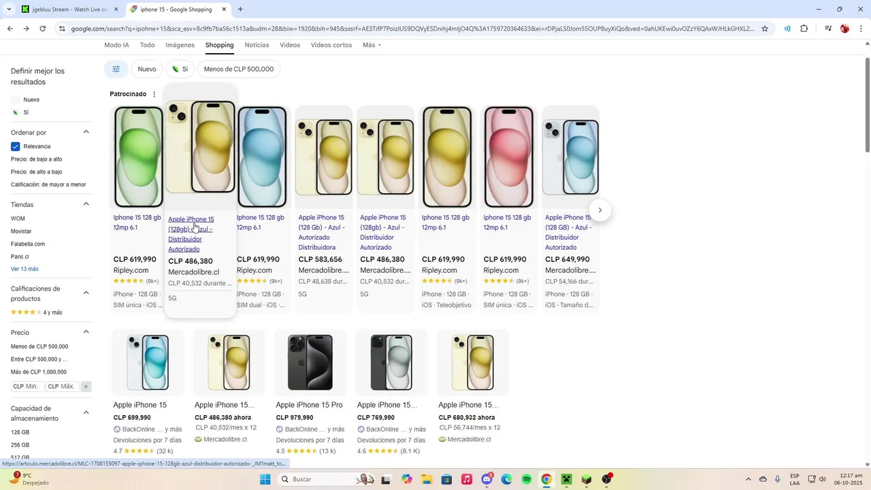Open the Chrome three-dot menu

861,29
